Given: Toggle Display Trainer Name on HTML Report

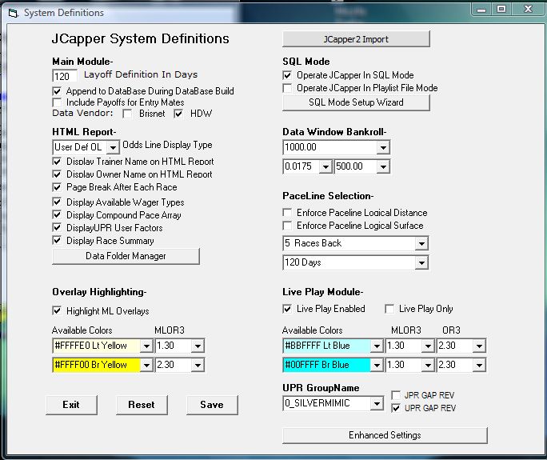Looking at the screenshot, I should pos(57,162).
